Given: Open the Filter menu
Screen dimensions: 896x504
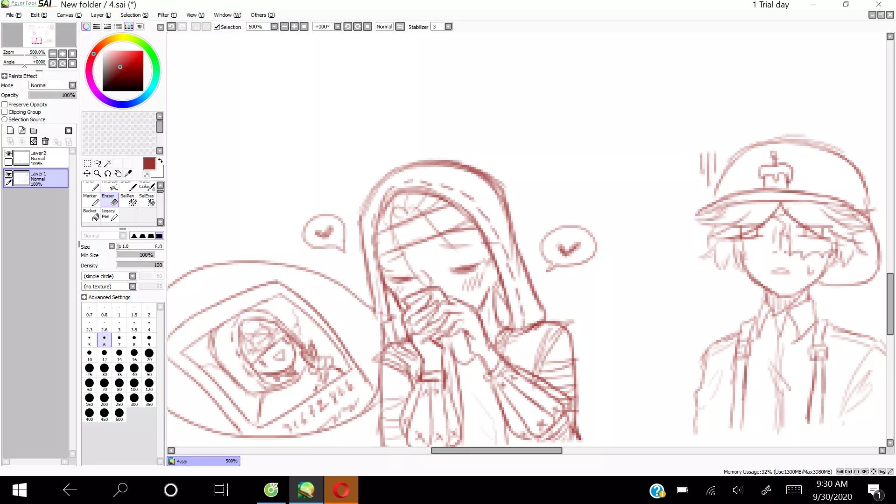Looking at the screenshot, I should click(167, 15).
